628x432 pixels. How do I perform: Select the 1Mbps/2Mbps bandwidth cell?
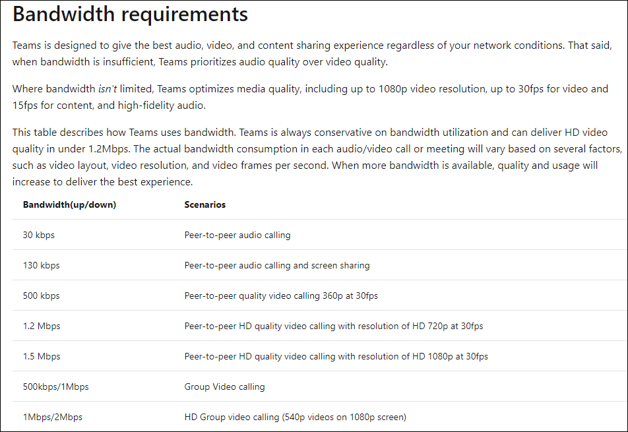click(53, 417)
